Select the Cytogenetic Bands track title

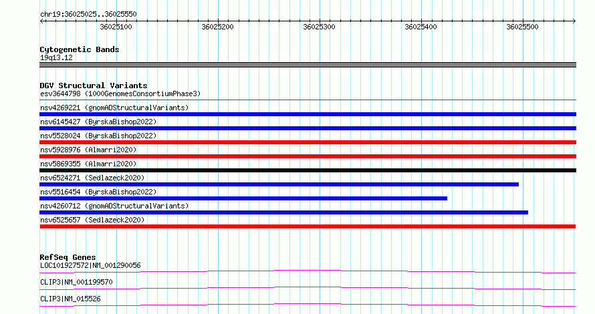pos(80,49)
